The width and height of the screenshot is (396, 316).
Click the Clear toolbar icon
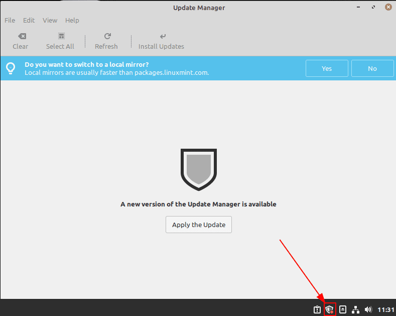click(x=22, y=36)
